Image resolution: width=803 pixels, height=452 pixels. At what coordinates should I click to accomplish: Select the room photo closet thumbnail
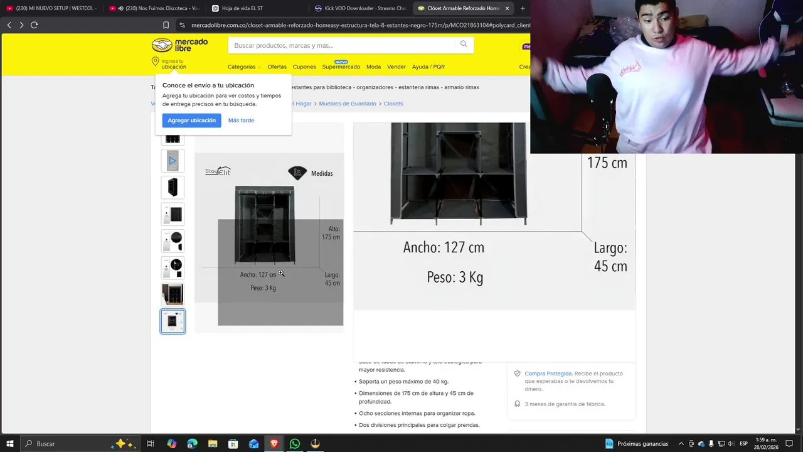(173, 294)
